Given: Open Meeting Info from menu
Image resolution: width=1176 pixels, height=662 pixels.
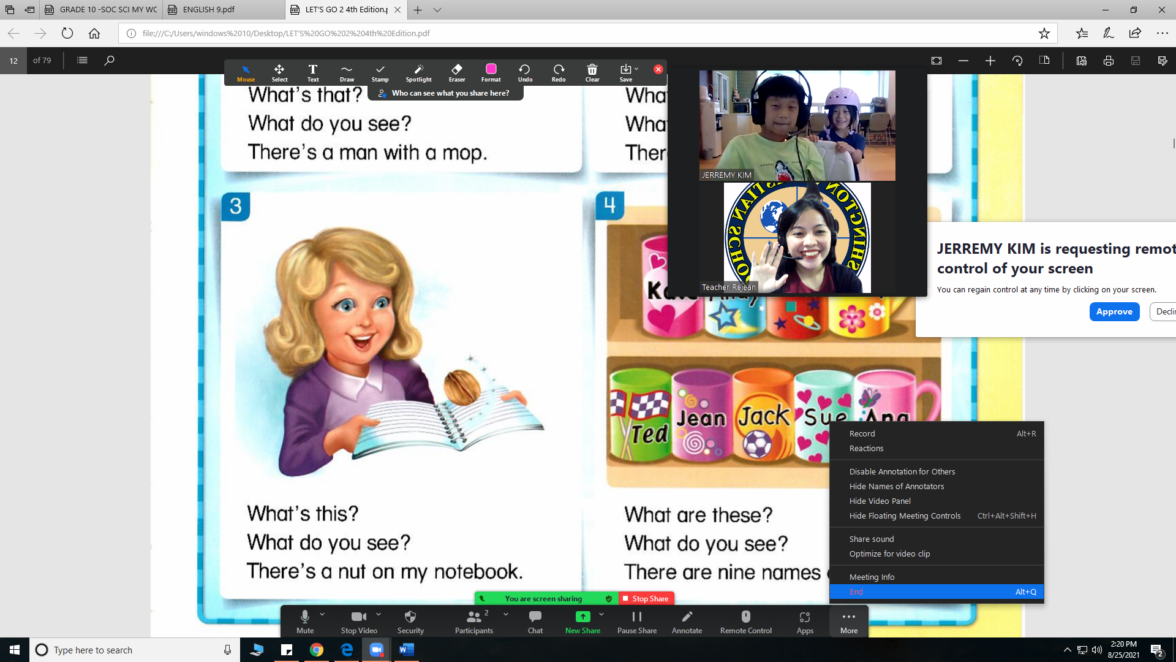Looking at the screenshot, I should tap(937, 577).
